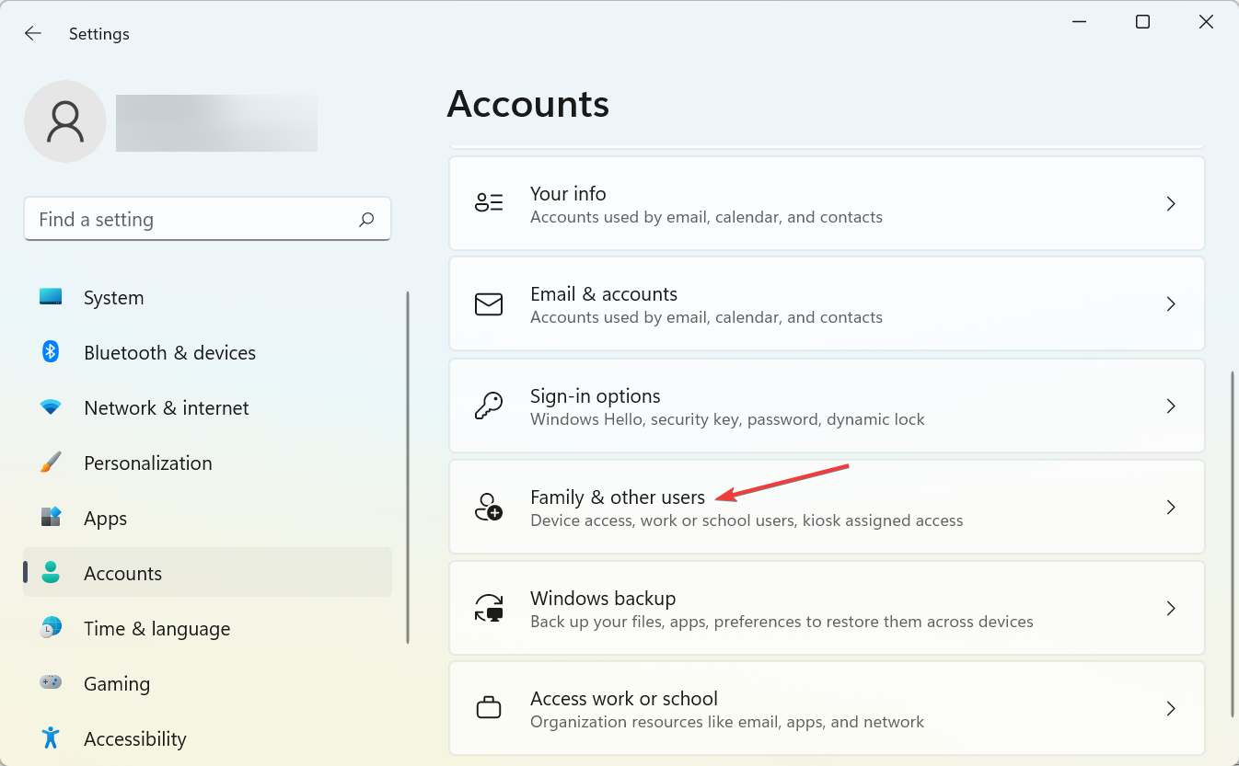Viewport: 1239px width, 766px height.
Task: Click the Bluetooth icon in sidebar
Action: (51, 351)
